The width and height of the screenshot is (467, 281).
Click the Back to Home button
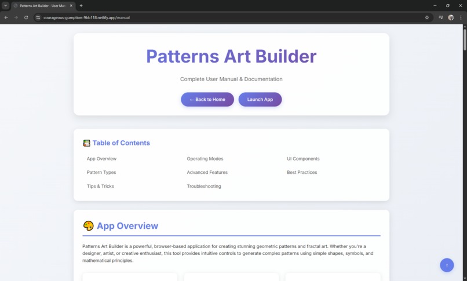[207, 100]
